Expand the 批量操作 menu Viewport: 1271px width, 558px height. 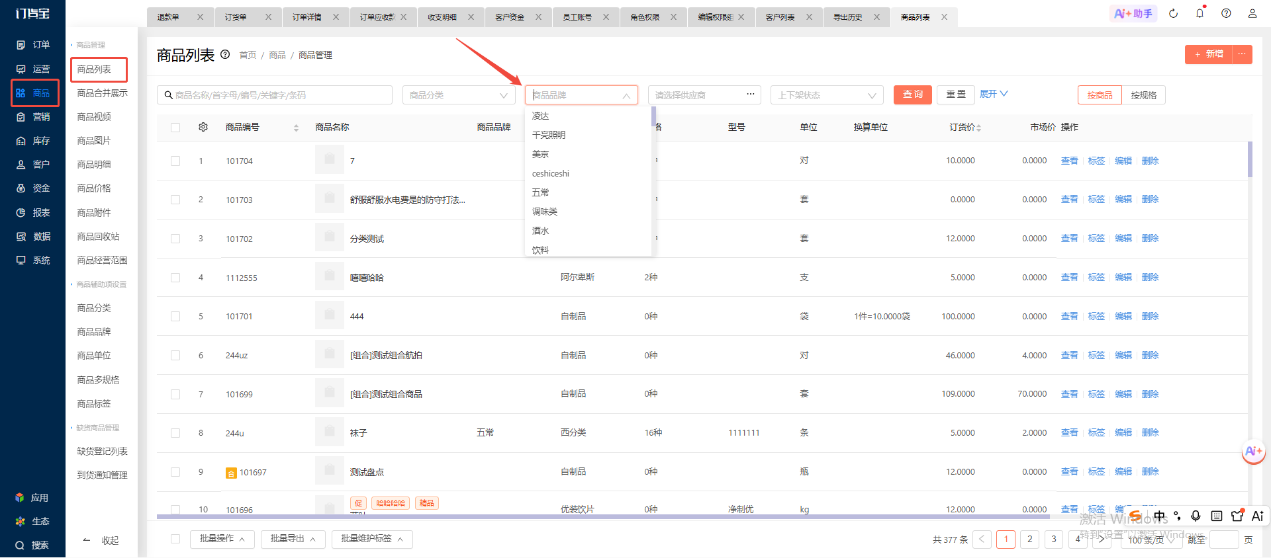tap(222, 539)
